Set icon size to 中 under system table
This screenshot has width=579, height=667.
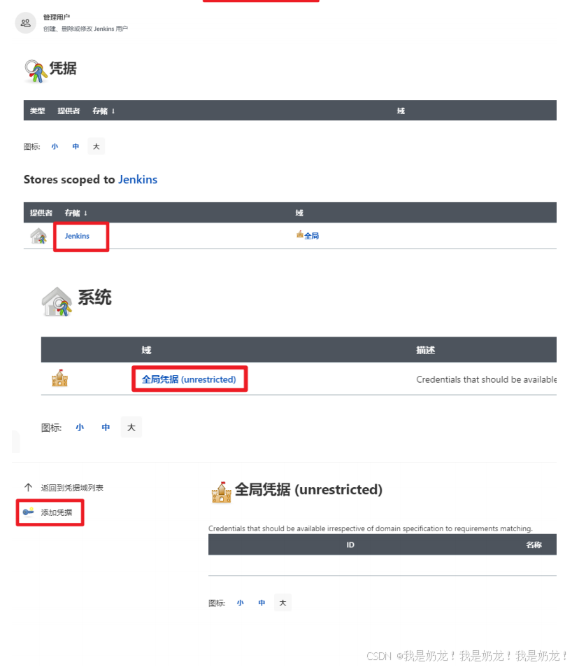pos(106,427)
